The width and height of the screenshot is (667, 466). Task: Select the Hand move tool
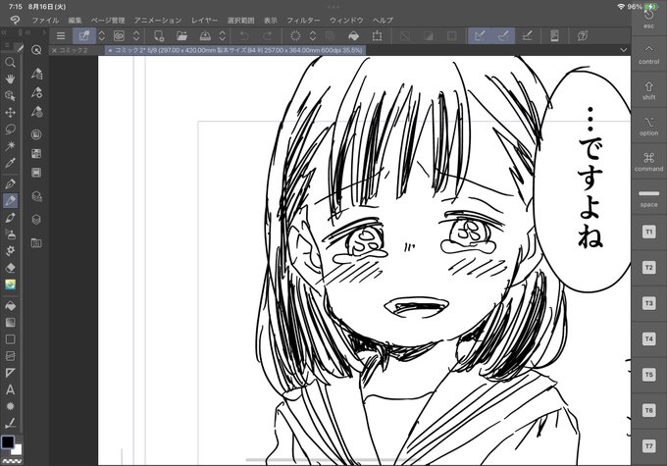click(x=10, y=79)
